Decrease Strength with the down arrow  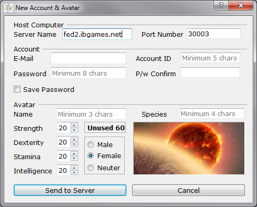point(74,130)
